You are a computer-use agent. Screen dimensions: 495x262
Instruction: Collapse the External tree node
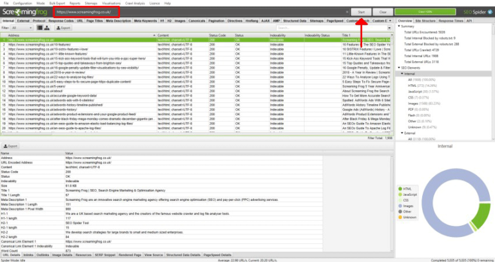[x=402, y=133]
